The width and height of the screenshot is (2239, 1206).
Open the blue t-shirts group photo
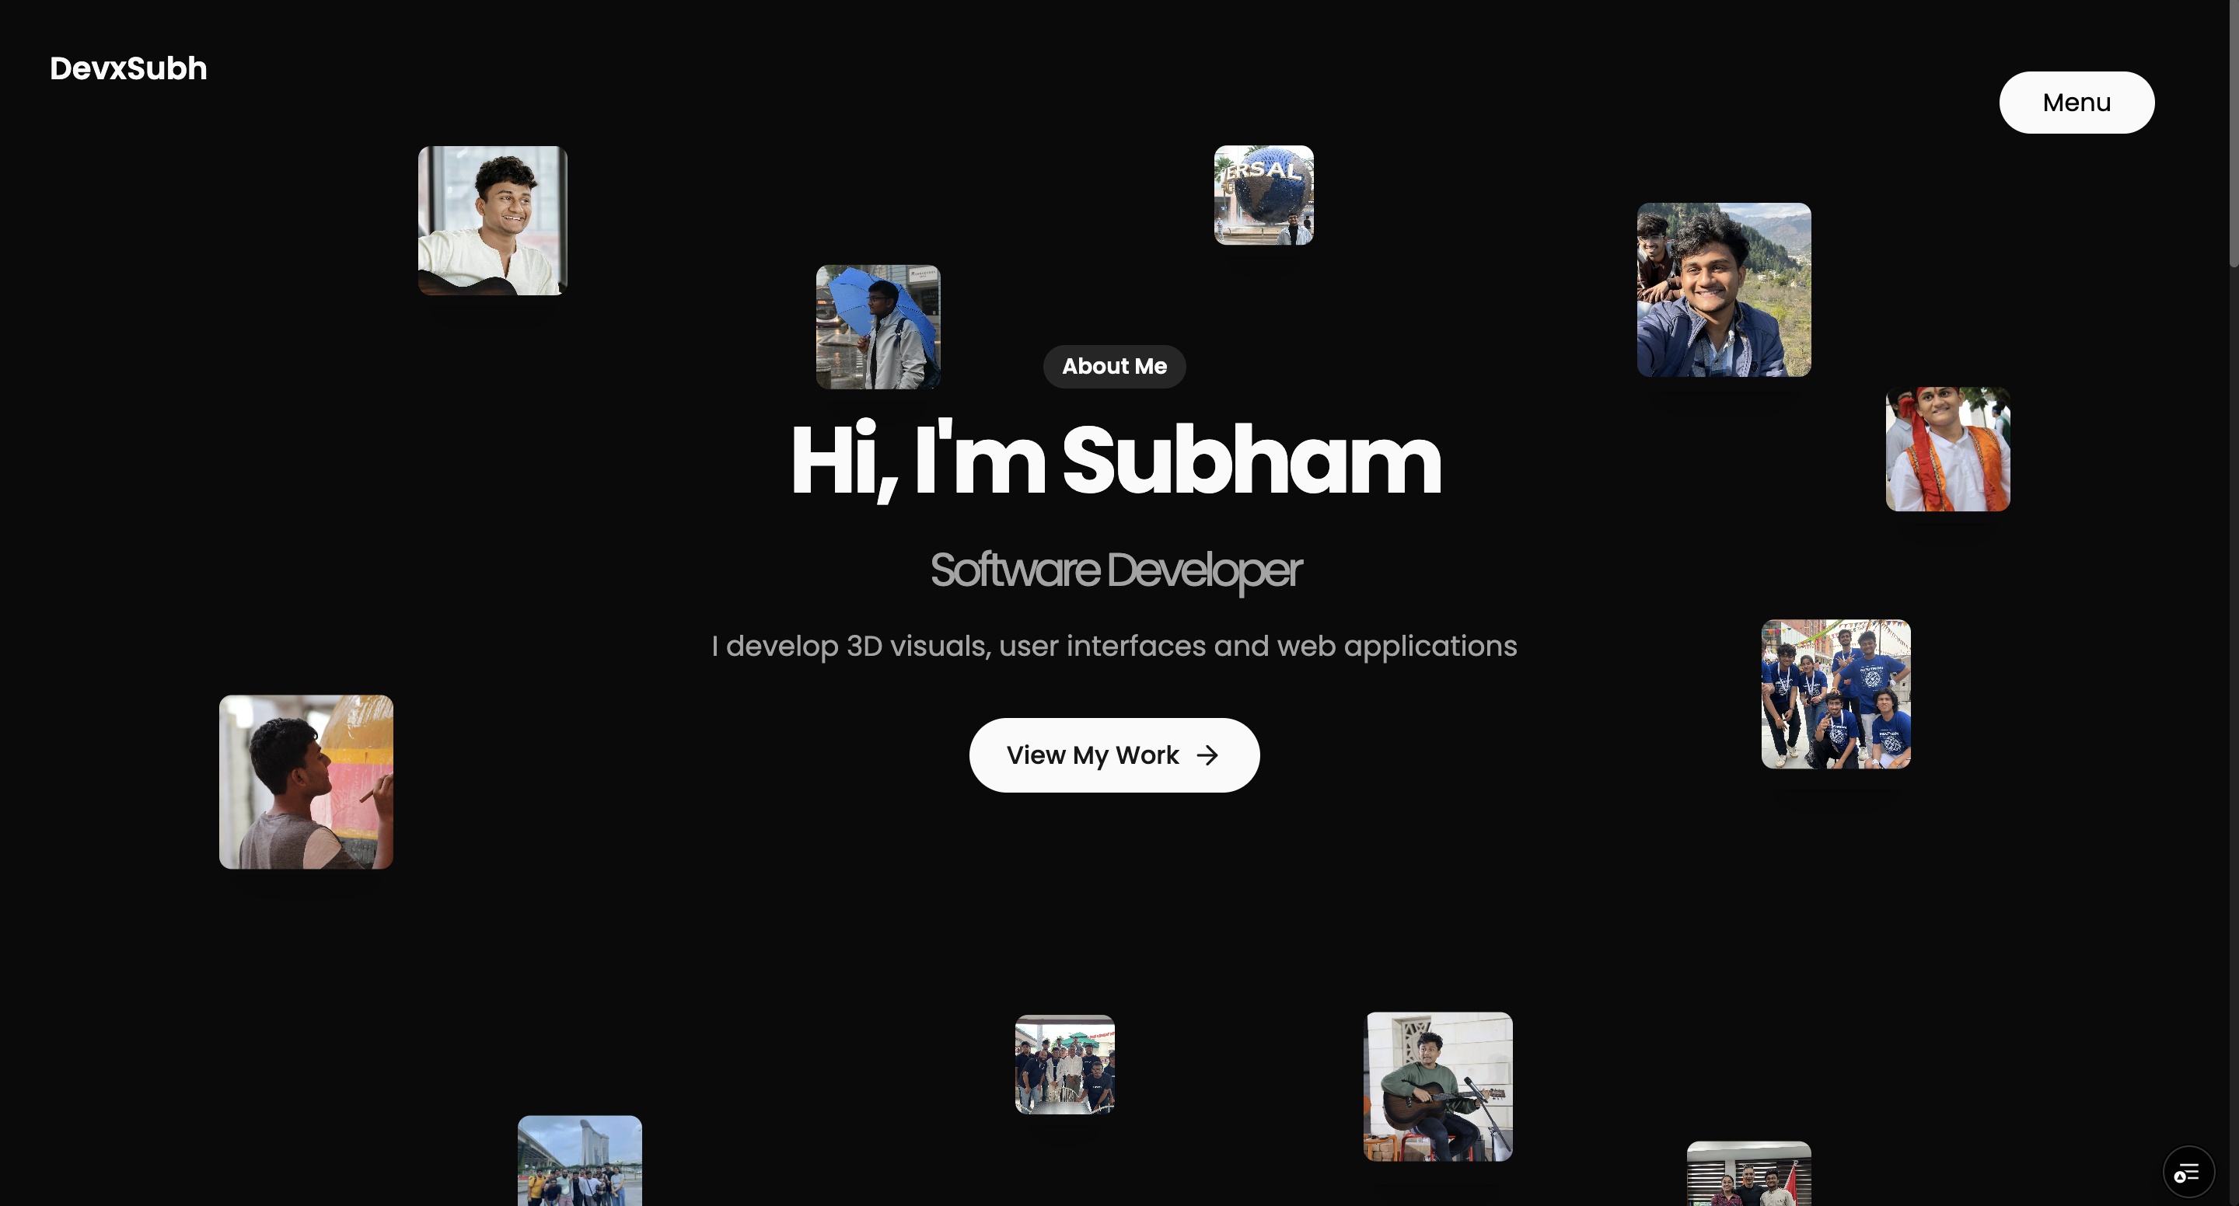pos(1836,694)
